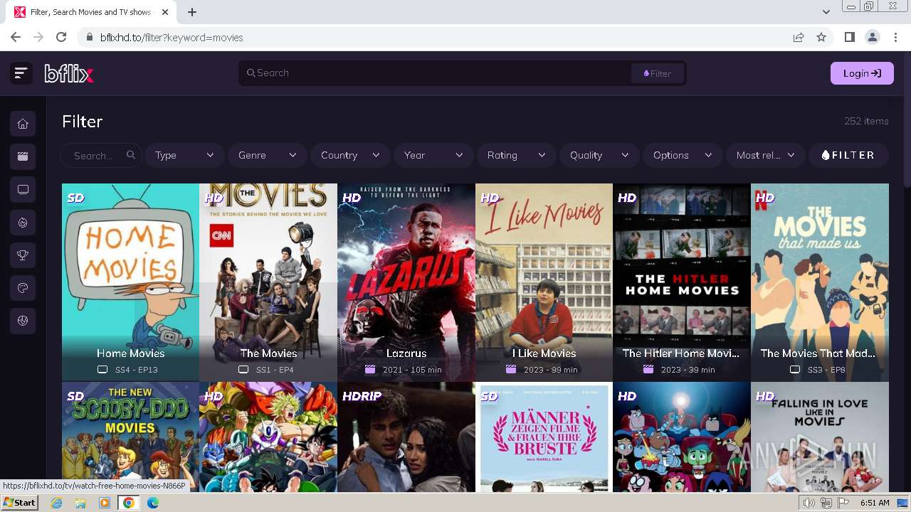Viewport: 911px width, 512px height.
Task: Go to the bflix logo homepage
Action: click(69, 73)
